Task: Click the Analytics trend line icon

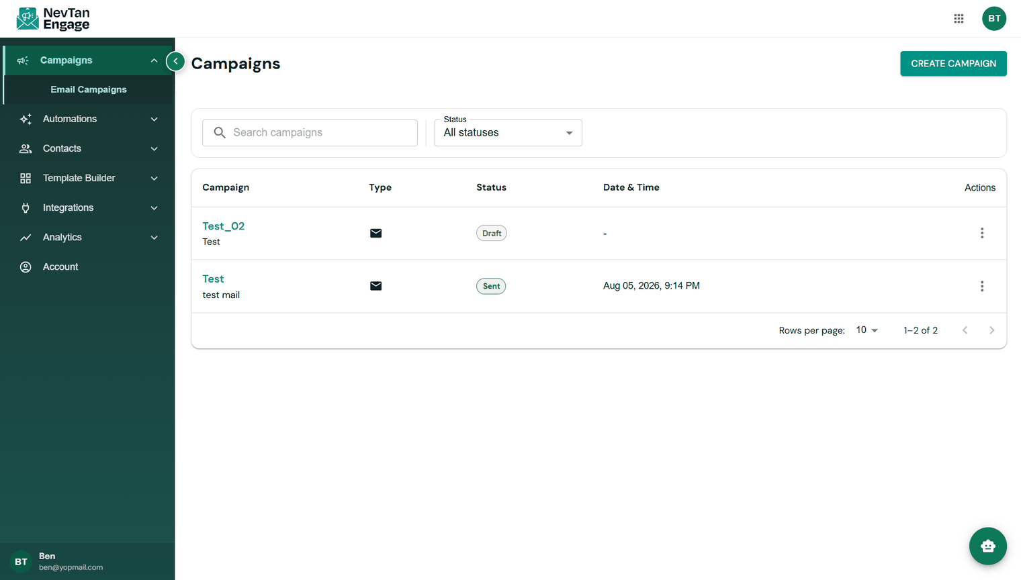Action: (26, 237)
